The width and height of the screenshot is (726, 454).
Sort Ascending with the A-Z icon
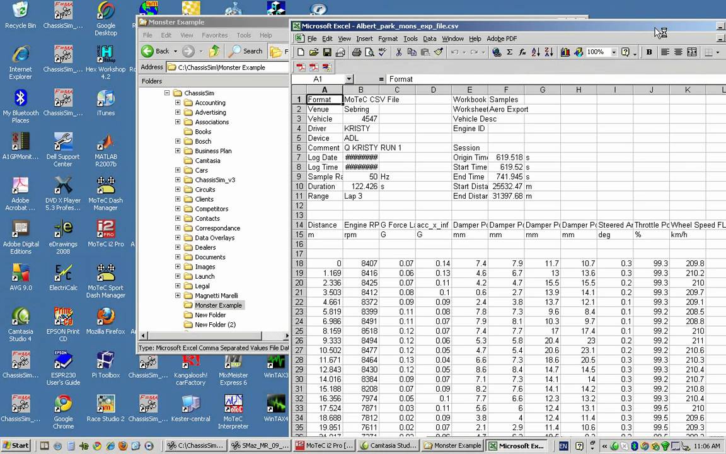pos(536,52)
